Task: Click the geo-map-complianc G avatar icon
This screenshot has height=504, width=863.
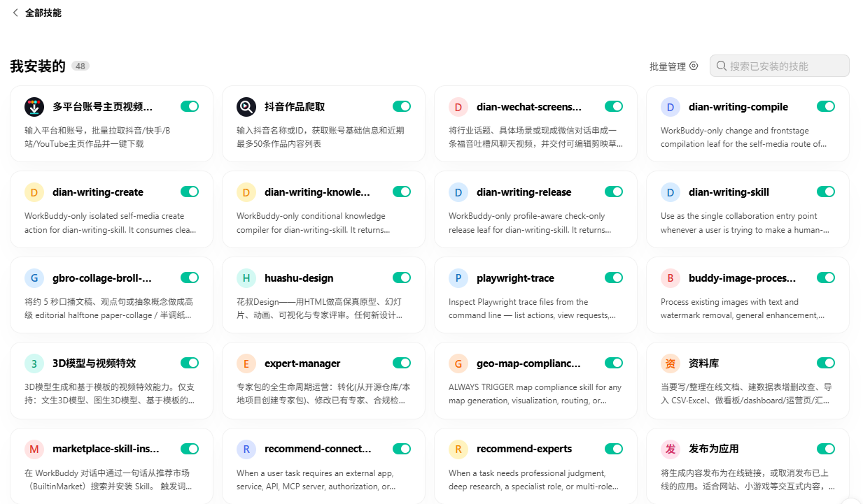Action: pyautogui.click(x=458, y=363)
